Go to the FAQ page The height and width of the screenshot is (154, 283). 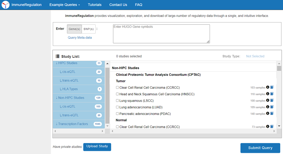click(138, 5)
